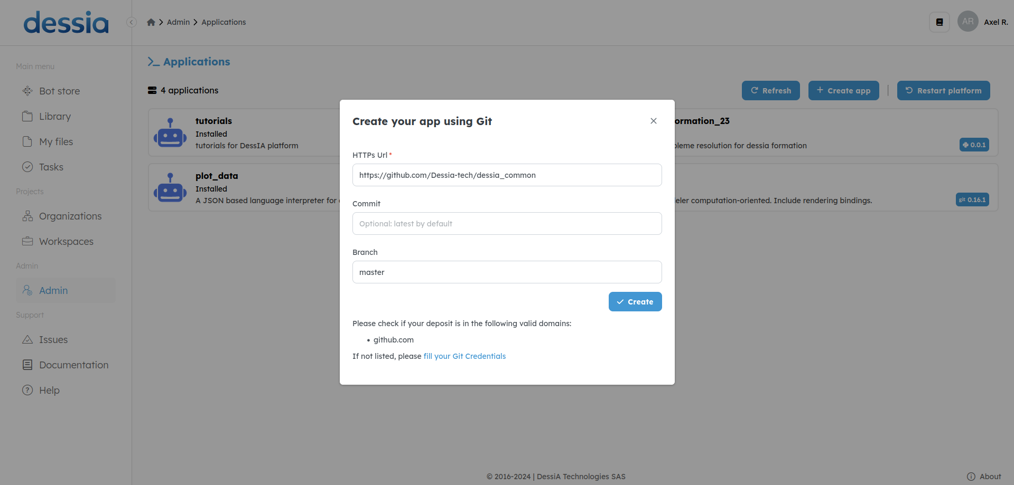Open Documentation in the sidebar
This screenshot has height=485, width=1014.
66,365
